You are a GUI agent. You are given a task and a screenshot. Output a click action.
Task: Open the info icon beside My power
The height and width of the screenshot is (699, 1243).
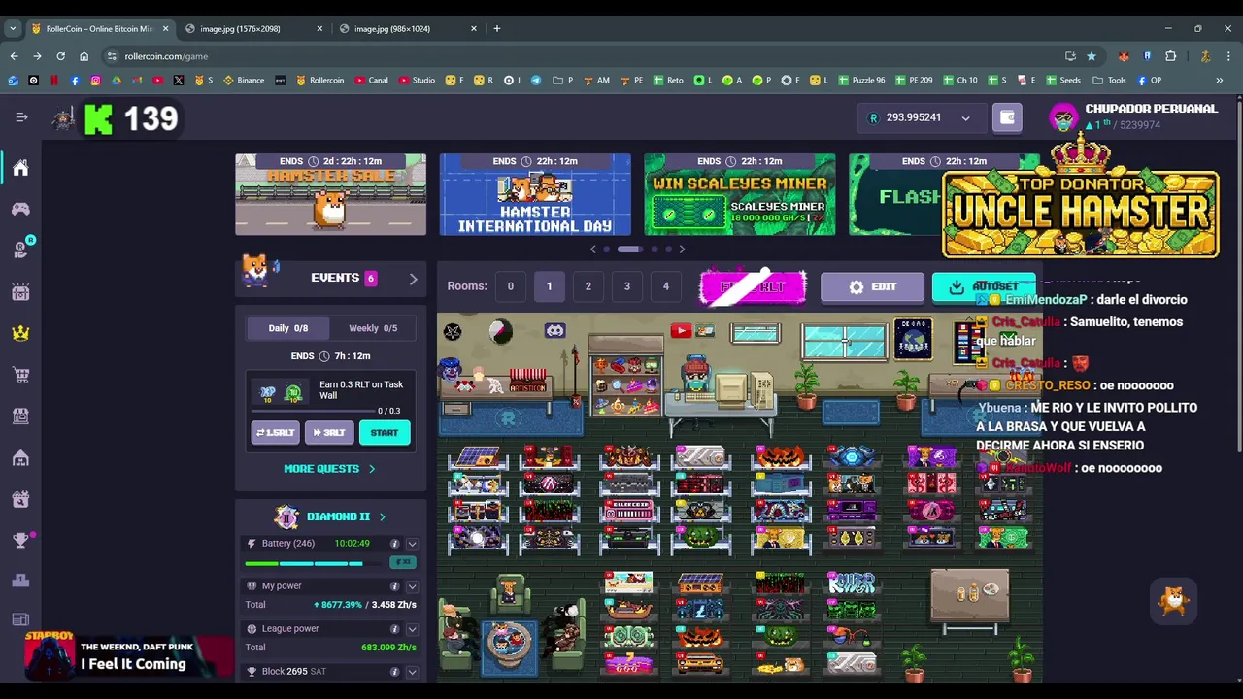tap(394, 586)
